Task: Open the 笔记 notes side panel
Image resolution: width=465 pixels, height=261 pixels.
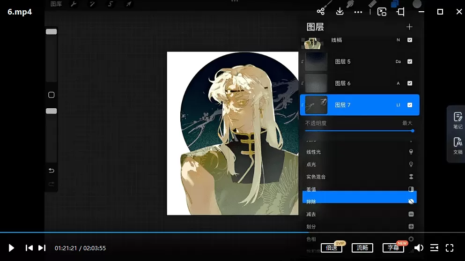Action: 458,120
